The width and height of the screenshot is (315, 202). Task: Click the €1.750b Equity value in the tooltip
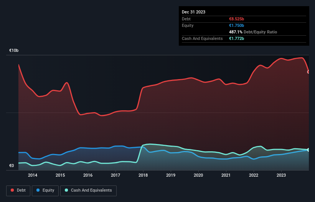pyautogui.click(x=236, y=25)
